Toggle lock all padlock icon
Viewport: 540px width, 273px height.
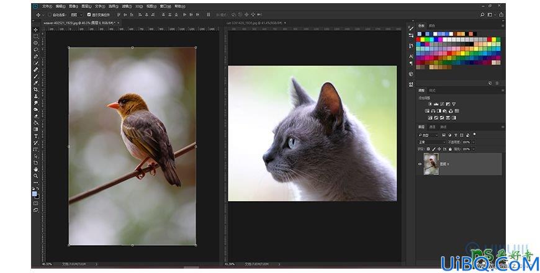click(450, 149)
